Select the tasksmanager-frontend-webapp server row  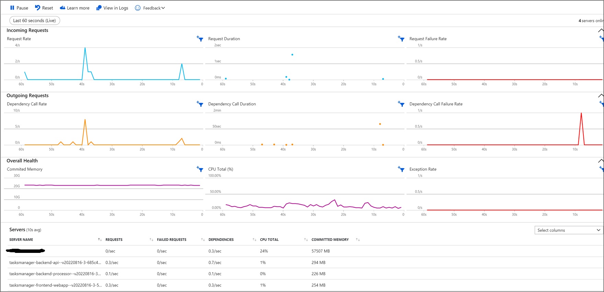click(55, 285)
